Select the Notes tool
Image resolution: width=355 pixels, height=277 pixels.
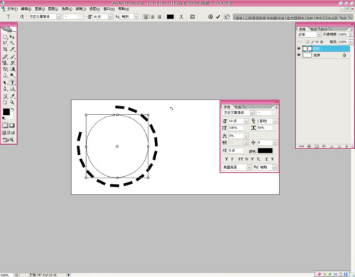[5, 96]
